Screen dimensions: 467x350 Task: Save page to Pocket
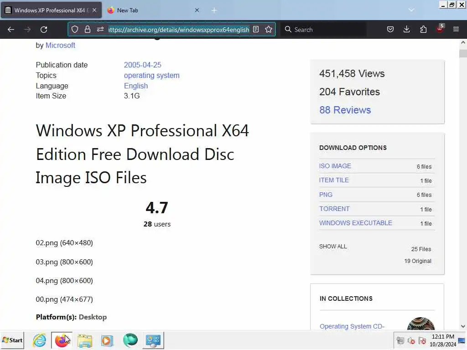(x=390, y=30)
